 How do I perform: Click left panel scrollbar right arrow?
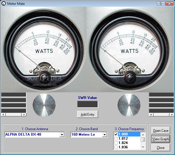point(24,115)
